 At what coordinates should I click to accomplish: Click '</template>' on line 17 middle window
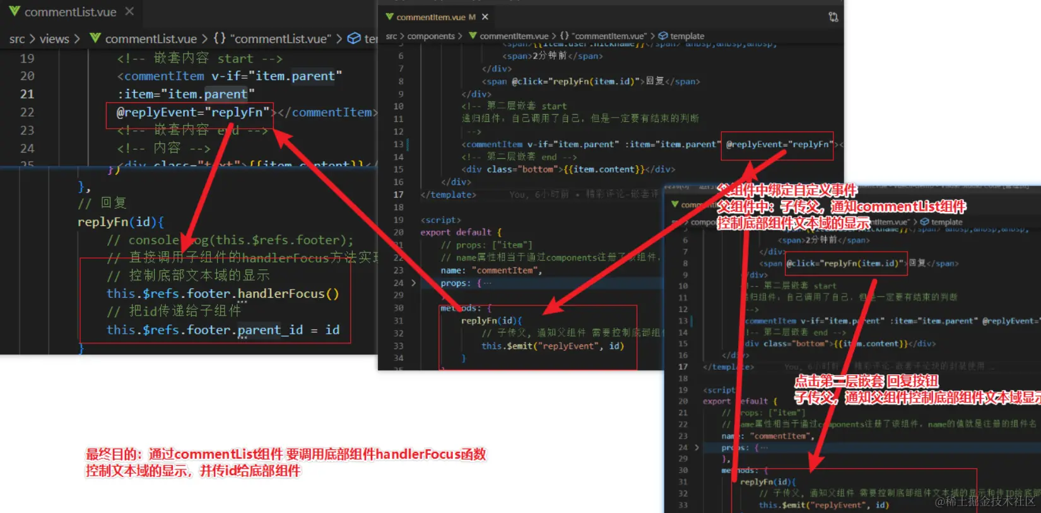point(448,195)
